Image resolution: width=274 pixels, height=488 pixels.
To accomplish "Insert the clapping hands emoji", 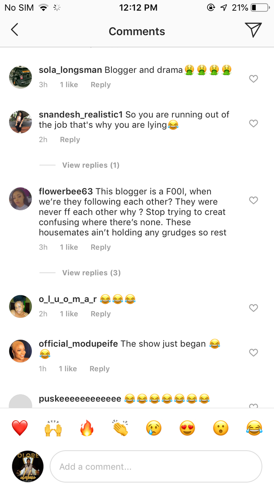I will click(x=120, y=428).
